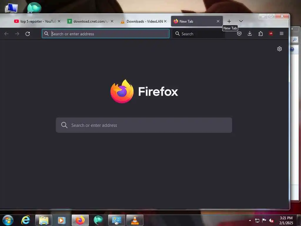Go back to previous page
301x226 pixels.
pos(6,34)
